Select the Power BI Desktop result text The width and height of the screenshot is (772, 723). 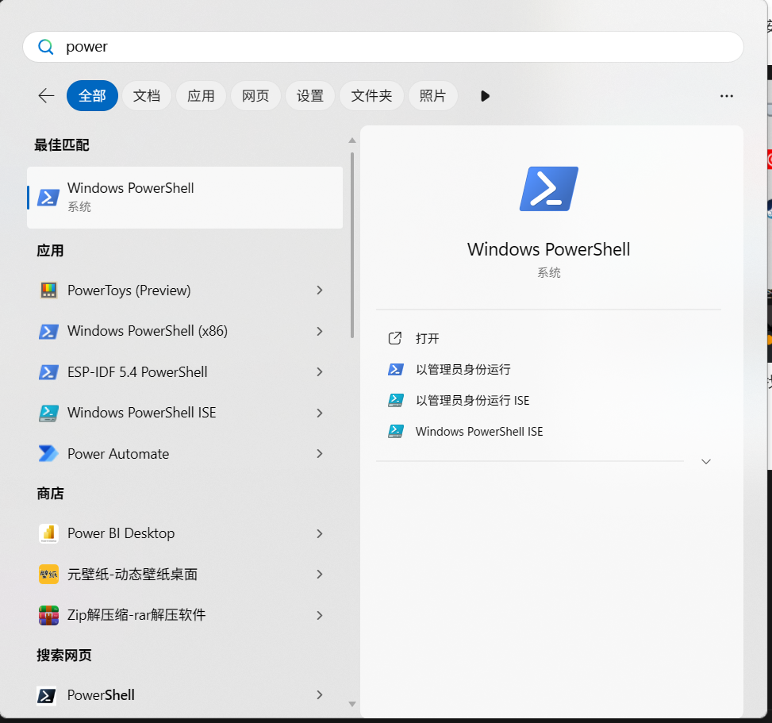[121, 533]
